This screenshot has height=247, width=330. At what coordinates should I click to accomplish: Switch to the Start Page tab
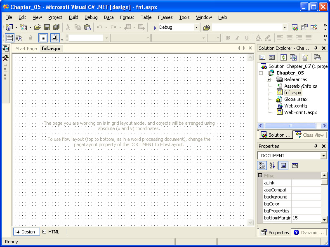[x=26, y=49]
